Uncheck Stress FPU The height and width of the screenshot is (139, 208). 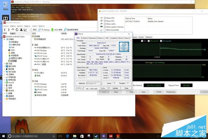[105, 21]
